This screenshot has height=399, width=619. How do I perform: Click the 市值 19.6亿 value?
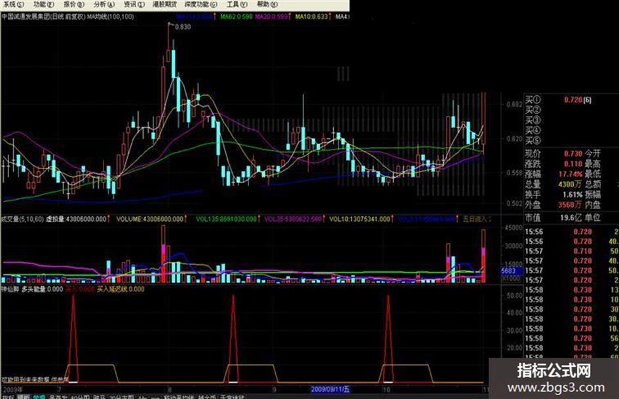(x=571, y=218)
